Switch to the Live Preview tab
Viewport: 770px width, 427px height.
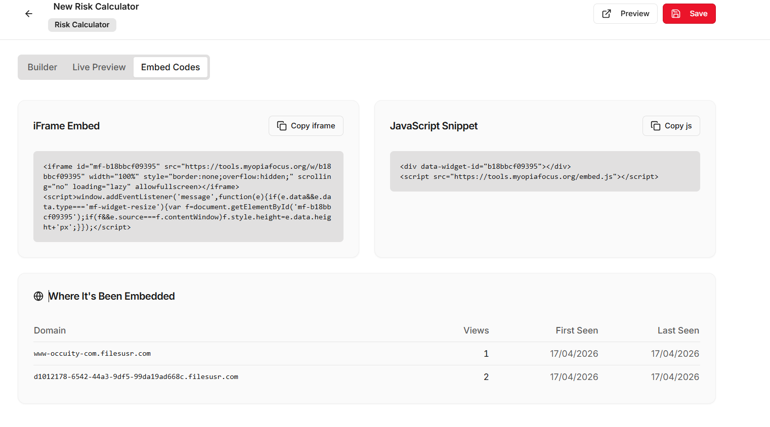[x=99, y=67]
